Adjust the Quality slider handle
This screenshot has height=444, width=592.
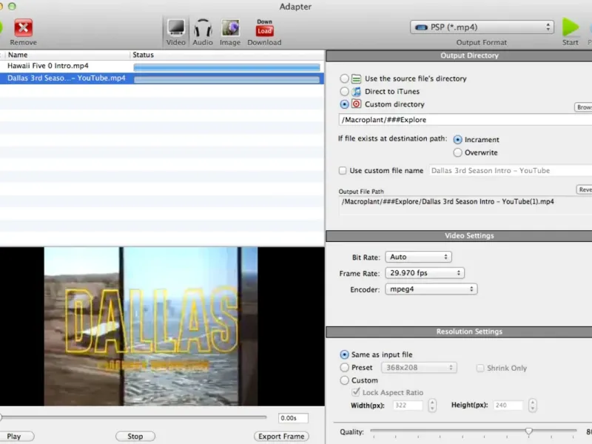coord(528,431)
